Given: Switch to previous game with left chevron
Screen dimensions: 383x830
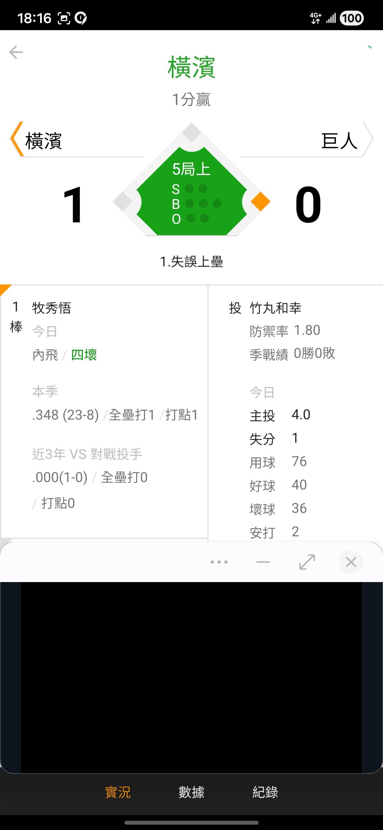Looking at the screenshot, I should (x=16, y=139).
